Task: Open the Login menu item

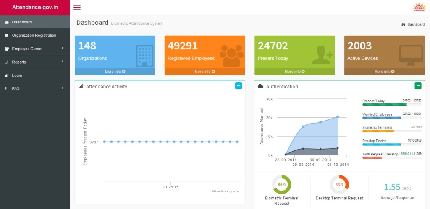Action: point(35,75)
